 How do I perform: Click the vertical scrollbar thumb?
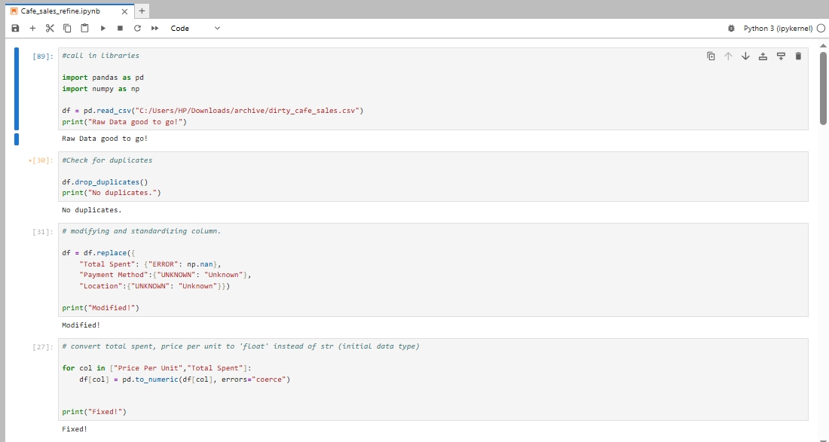tap(823, 87)
